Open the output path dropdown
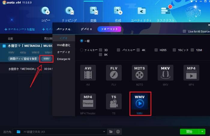The width and height of the screenshot is (210, 136). tap(104, 131)
